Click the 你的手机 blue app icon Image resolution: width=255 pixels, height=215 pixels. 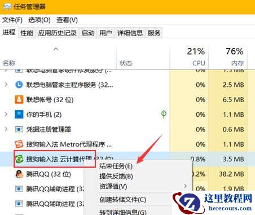(19, 115)
